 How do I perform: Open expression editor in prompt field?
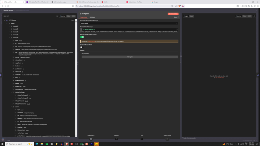[177, 30]
